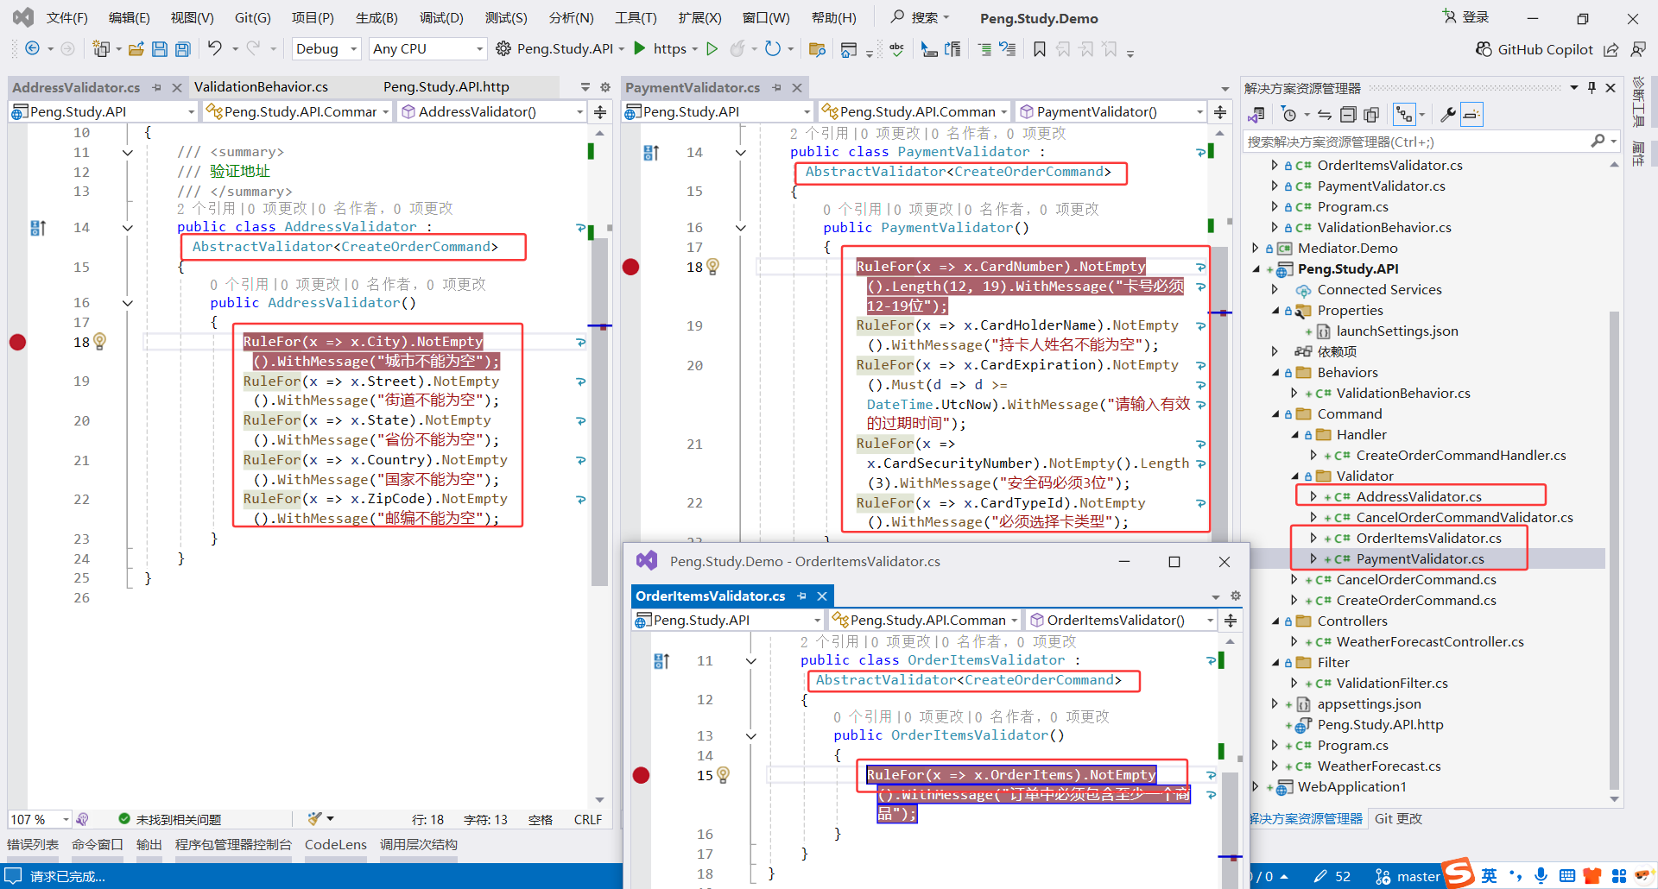Toggle breakpoint on OrderItemsValidator line 15
Screen dimensions: 1658x889
click(x=641, y=775)
